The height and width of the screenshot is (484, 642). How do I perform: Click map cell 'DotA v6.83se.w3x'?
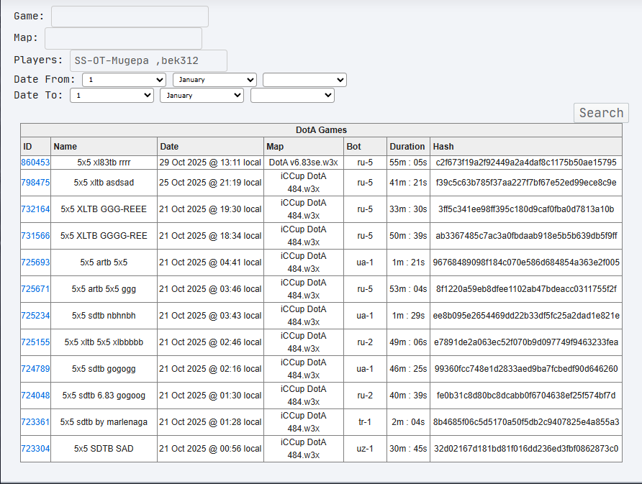coord(304,163)
